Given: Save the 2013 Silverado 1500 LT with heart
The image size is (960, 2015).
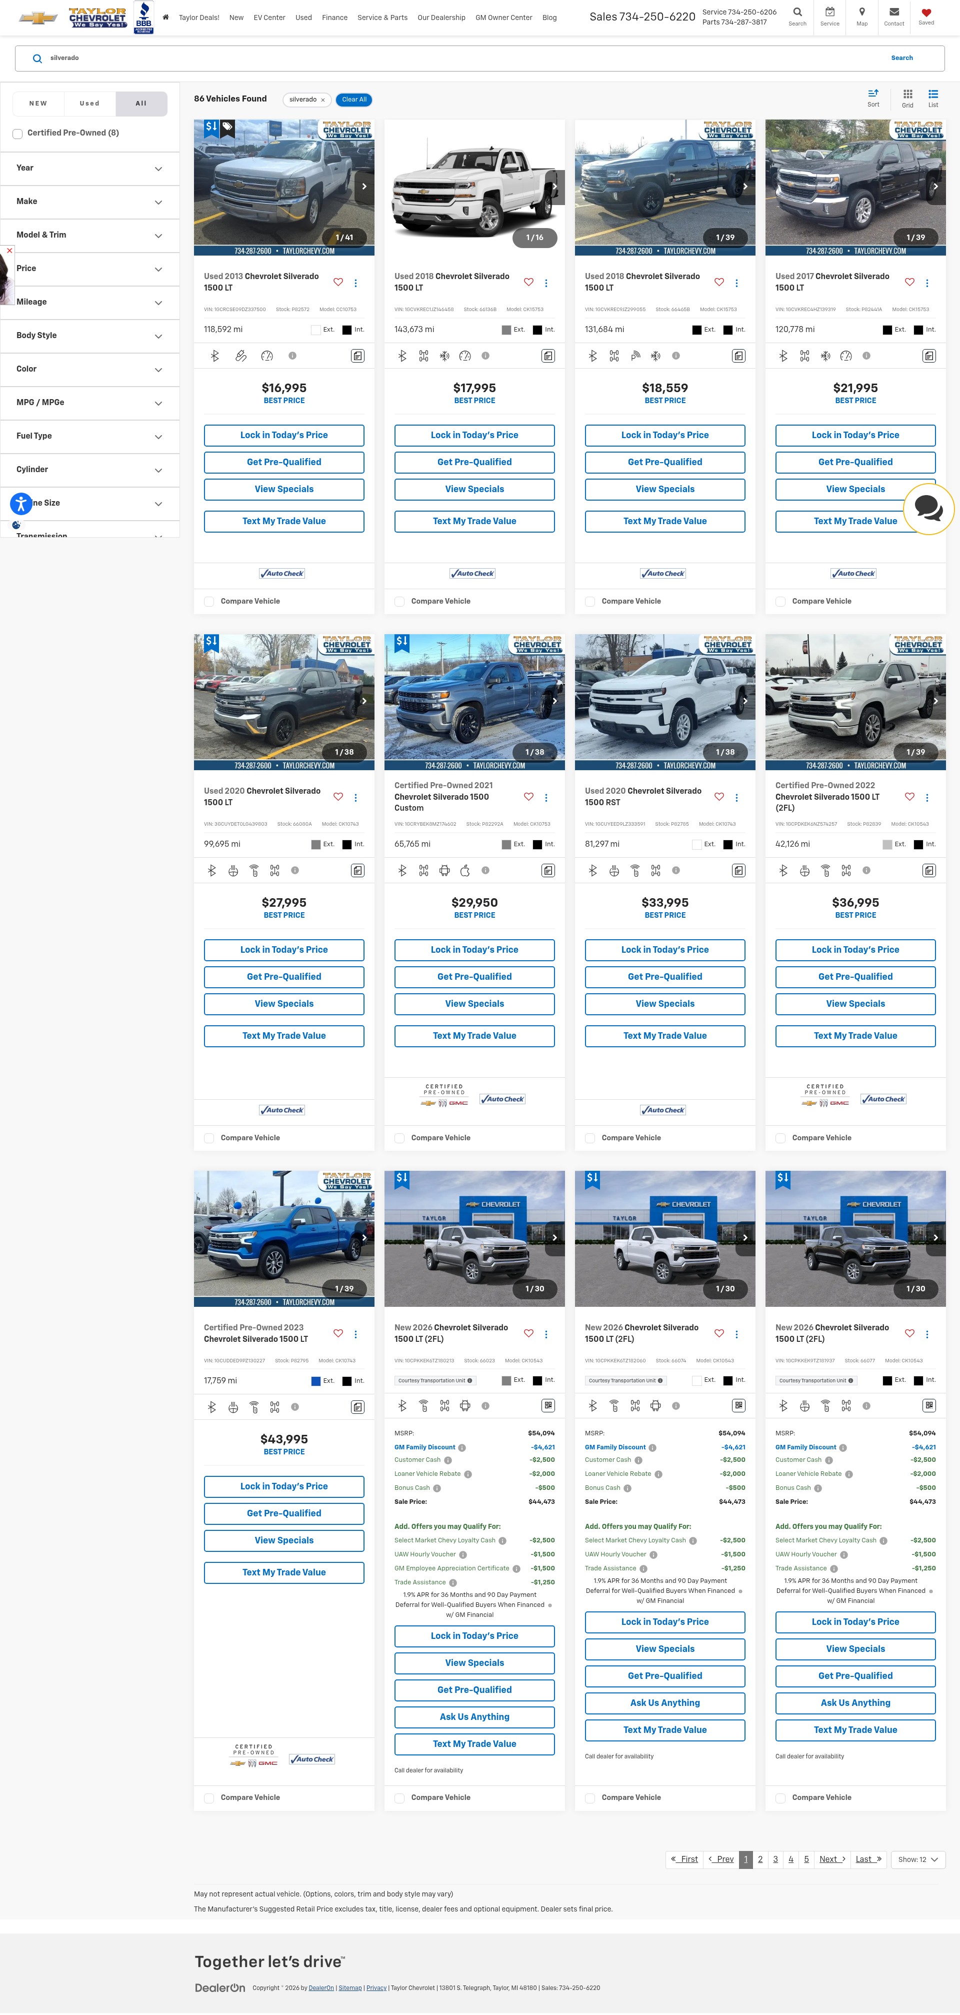Looking at the screenshot, I should (337, 283).
